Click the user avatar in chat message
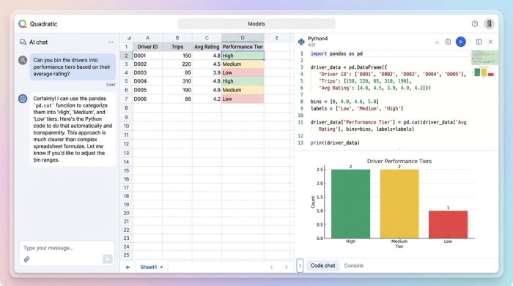The height and width of the screenshot is (286, 513). pyautogui.click(x=23, y=60)
